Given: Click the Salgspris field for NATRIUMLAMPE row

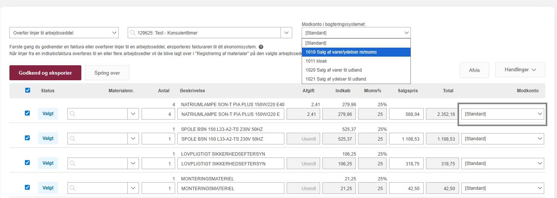Looking at the screenshot, I should 406,114.
